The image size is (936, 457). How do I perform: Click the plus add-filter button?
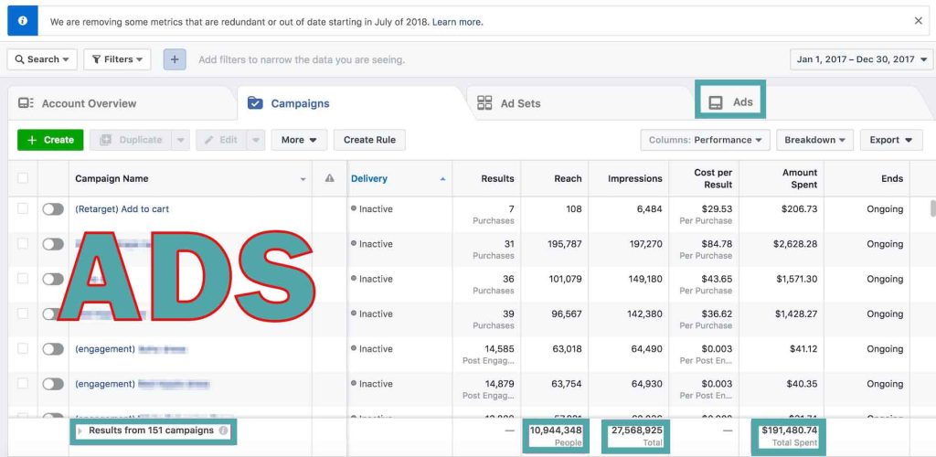(x=175, y=59)
